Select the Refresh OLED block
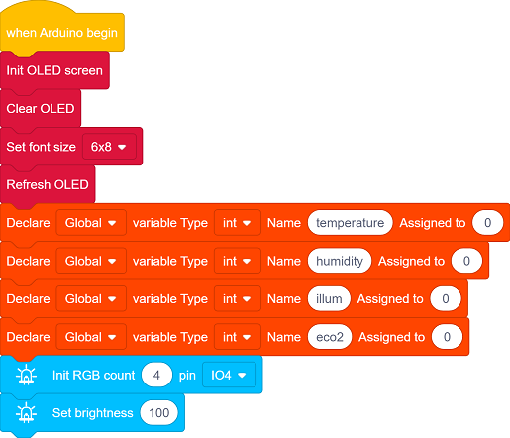The image size is (510, 438). click(x=48, y=184)
